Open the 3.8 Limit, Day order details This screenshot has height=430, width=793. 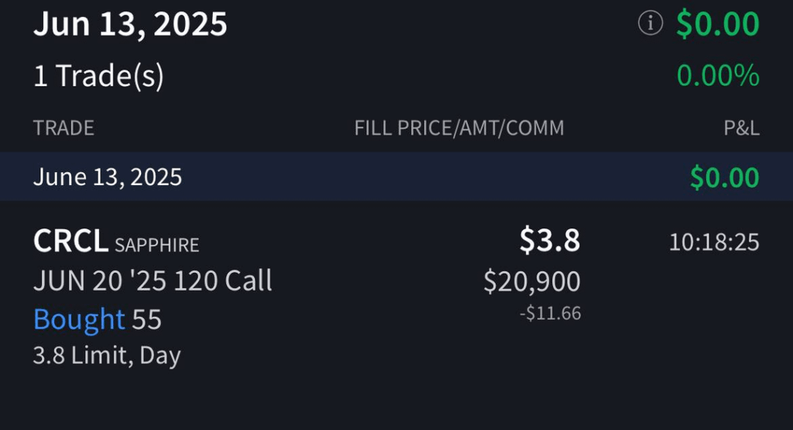coord(107,356)
